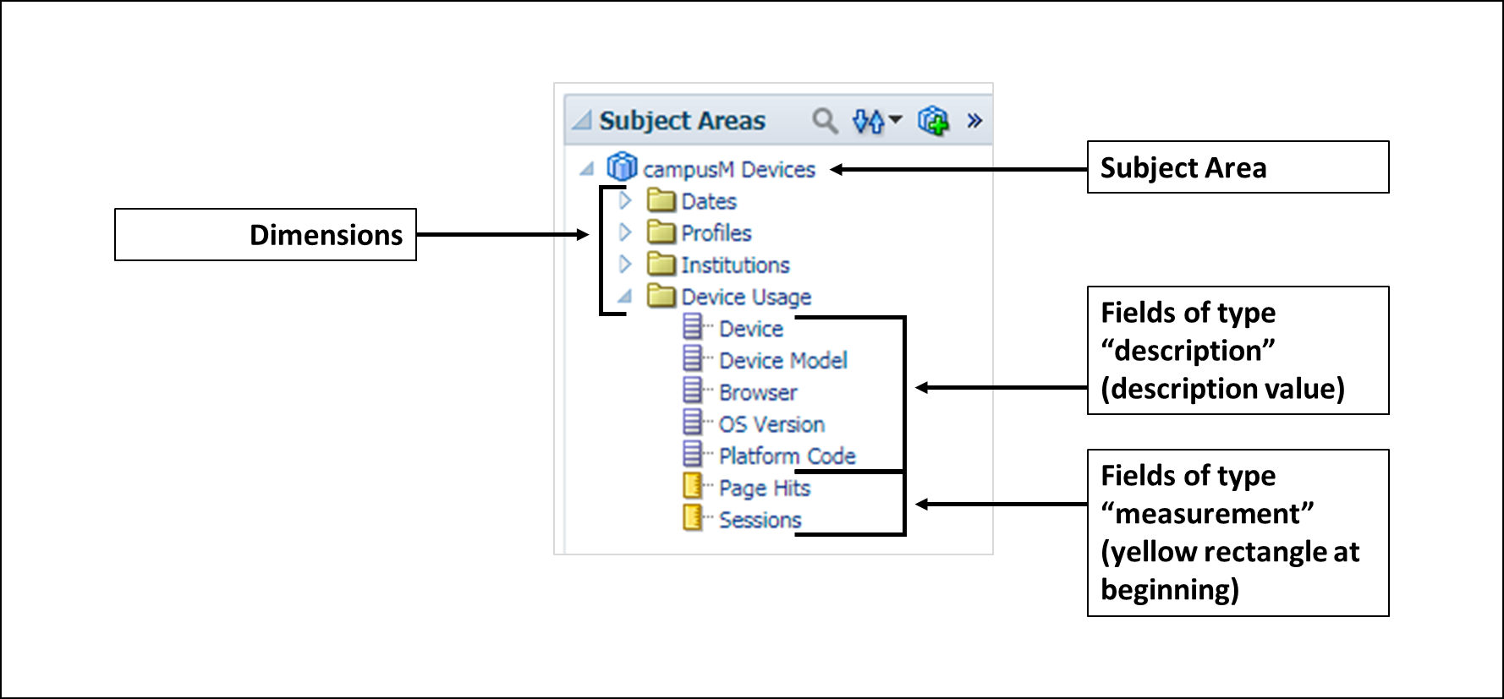1504x699 pixels.
Task: Click the Device field column icon
Action: coord(693,326)
